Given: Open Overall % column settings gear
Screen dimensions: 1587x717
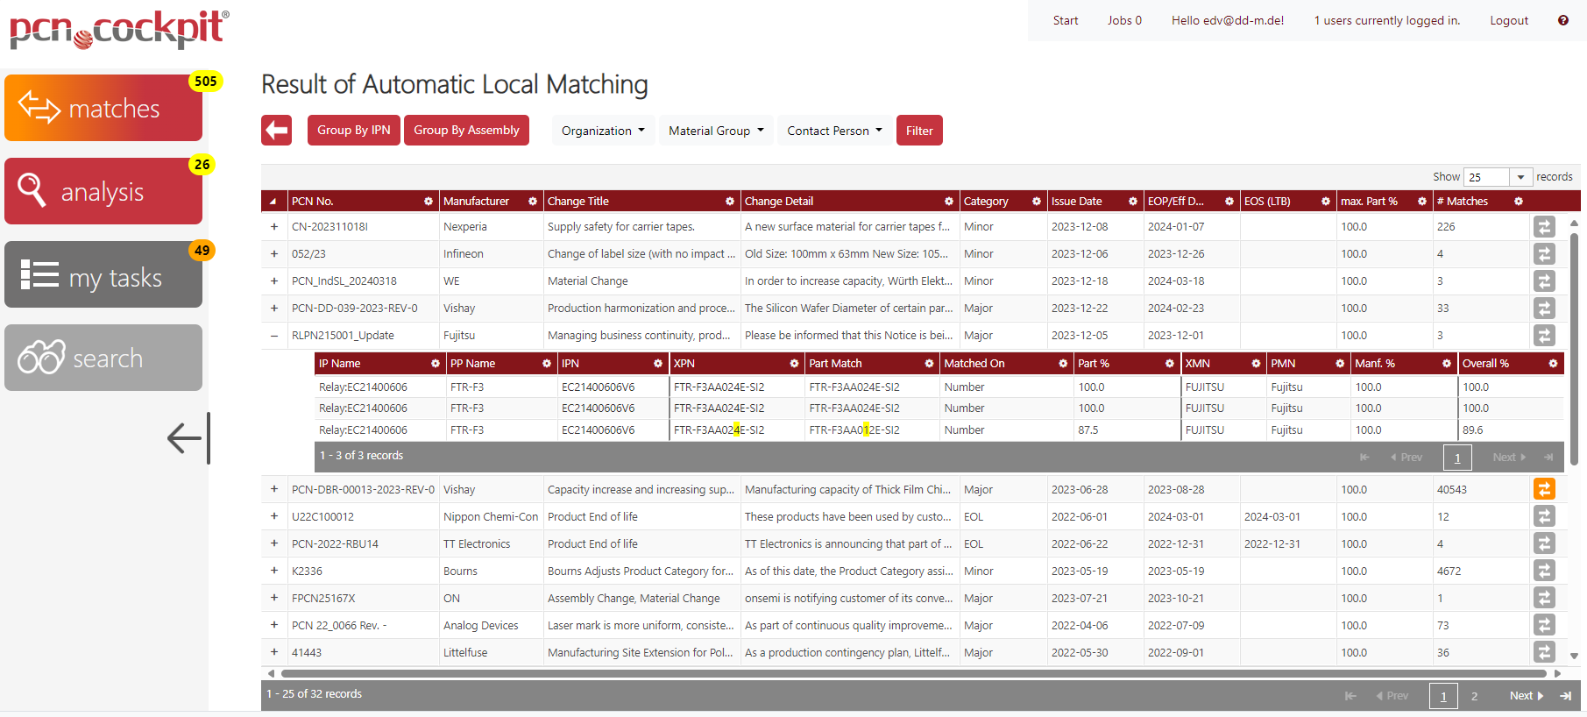Looking at the screenshot, I should point(1553,364).
